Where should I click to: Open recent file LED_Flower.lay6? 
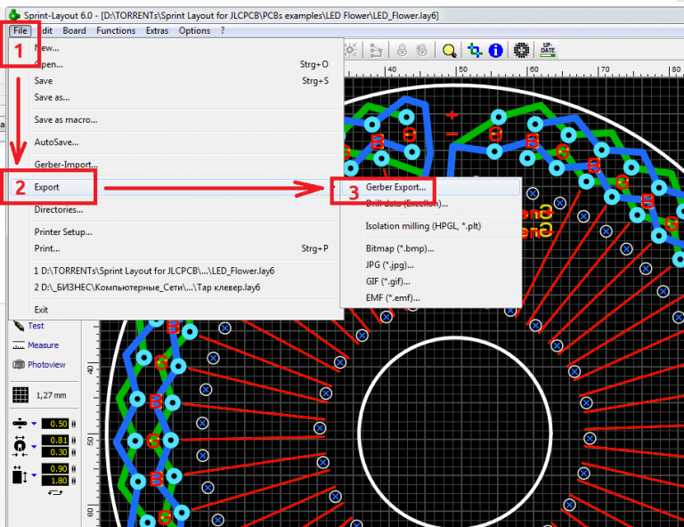pyautogui.click(x=176, y=272)
